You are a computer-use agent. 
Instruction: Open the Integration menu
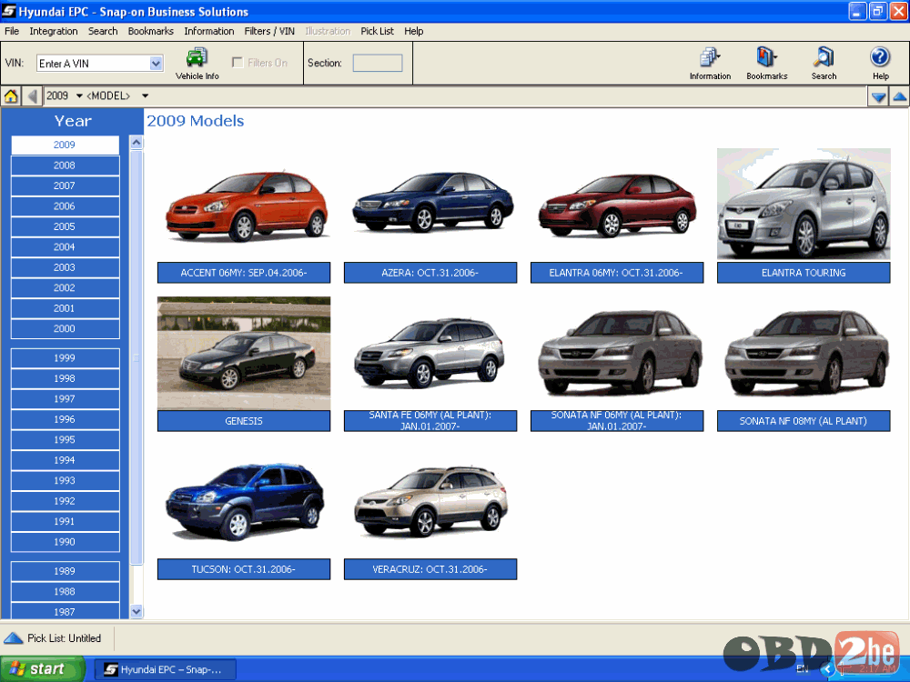tap(54, 31)
